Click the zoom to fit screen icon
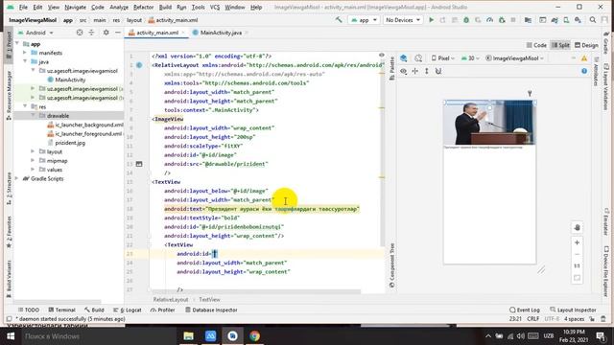 click(577, 278)
